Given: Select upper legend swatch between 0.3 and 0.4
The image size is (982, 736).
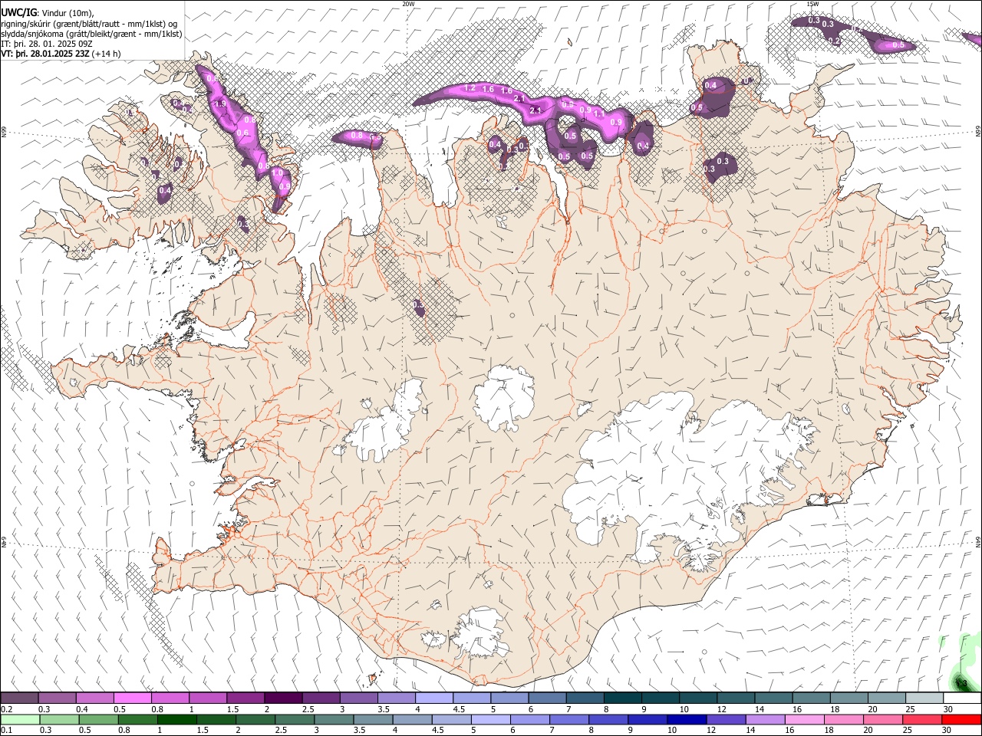Looking at the screenshot, I should point(58,698).
